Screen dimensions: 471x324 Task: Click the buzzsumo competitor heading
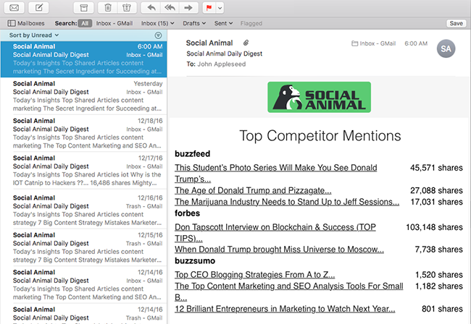click(x=195, y=261)
